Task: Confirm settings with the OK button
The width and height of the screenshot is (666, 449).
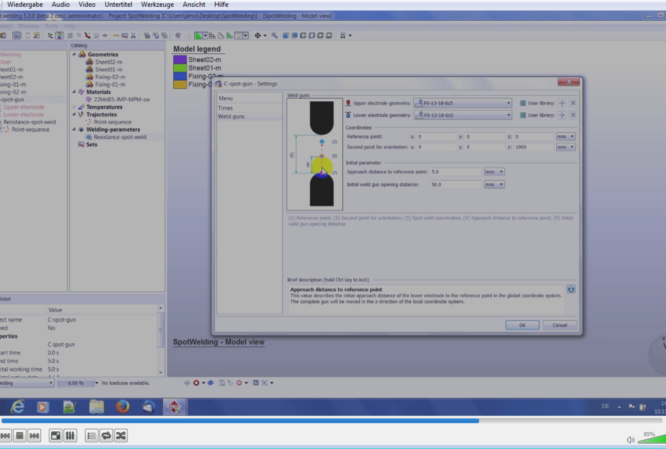Action: [522, 325]
